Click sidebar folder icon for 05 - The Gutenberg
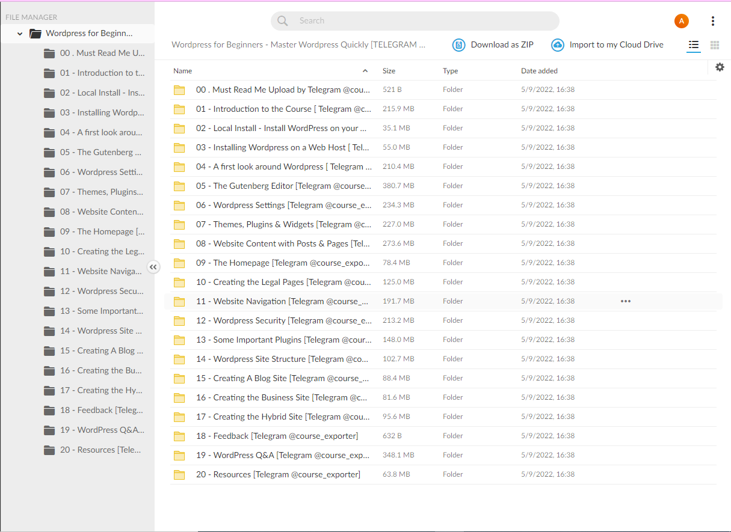This screenshot has height=532, width=731. pos(49,153)
